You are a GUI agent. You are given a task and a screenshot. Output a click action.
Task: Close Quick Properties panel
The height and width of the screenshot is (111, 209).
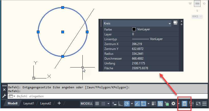(181, 21)
